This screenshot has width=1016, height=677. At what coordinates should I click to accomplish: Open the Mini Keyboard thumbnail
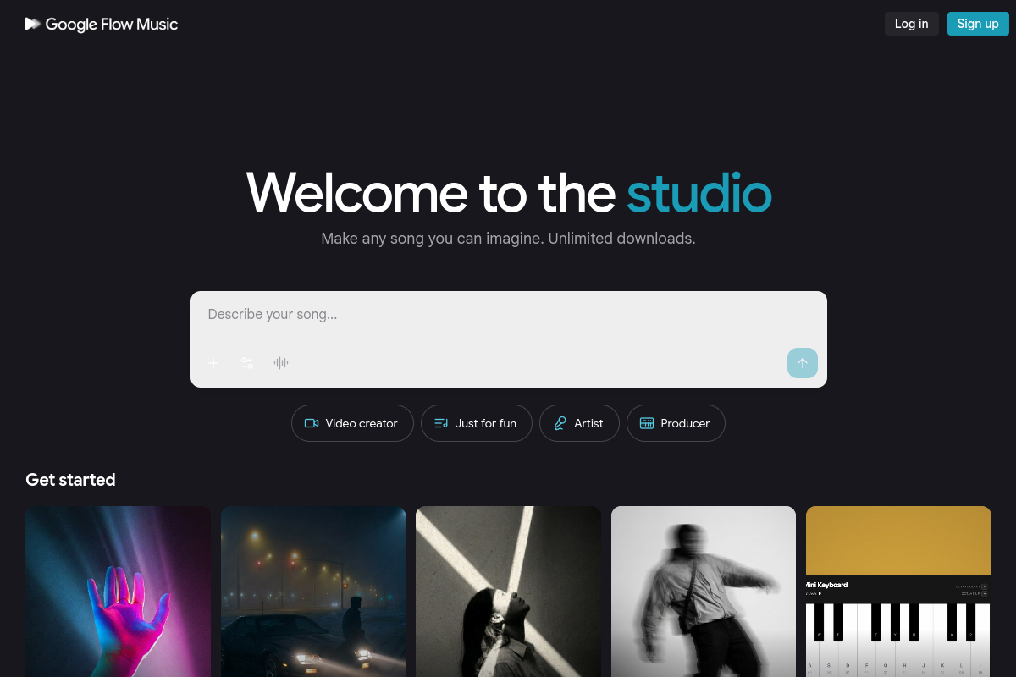(x=898, y=592)
